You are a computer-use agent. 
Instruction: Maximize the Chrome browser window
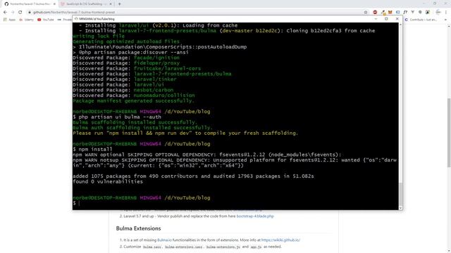tap(435, 4)
